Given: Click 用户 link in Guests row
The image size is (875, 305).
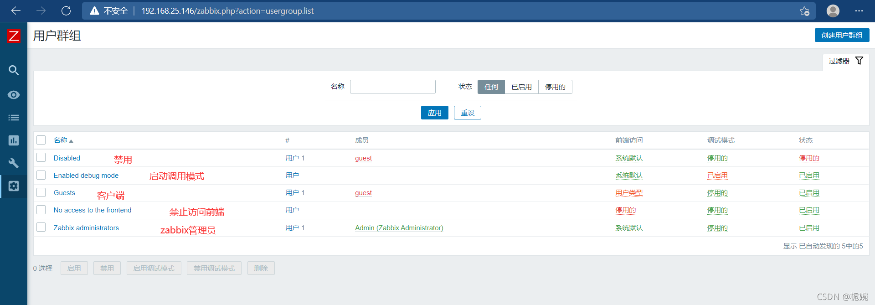Looking at the screenshot, I should [292, 193].
